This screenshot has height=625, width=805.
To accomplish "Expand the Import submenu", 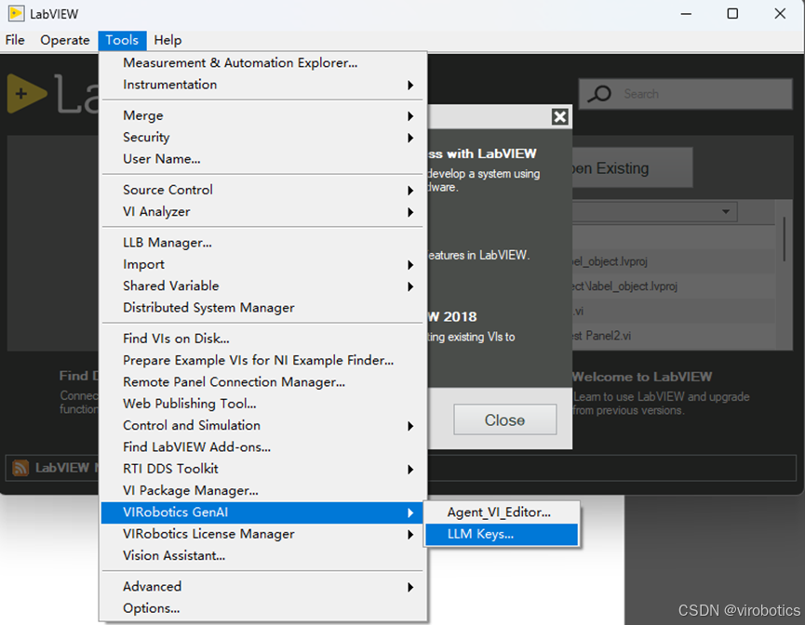I will point(262,264).
